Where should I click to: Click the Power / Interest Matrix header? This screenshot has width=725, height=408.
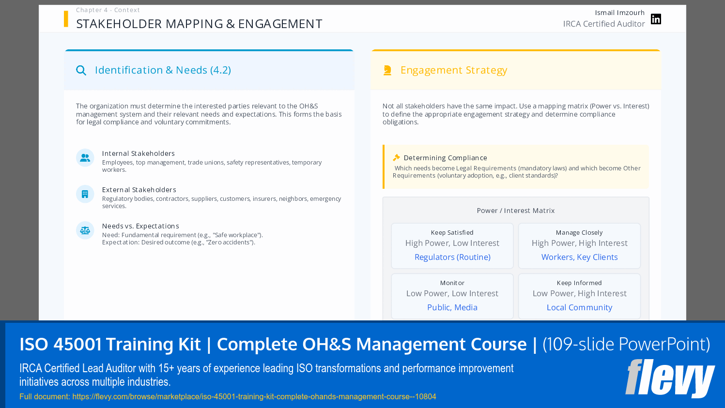point(515,210)
